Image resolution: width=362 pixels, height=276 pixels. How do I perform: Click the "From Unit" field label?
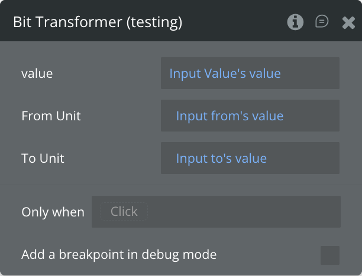point(51,116)
